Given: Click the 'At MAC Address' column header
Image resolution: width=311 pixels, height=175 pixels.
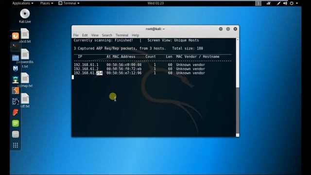Looking at the screenshot, I should tap(121, 56).
